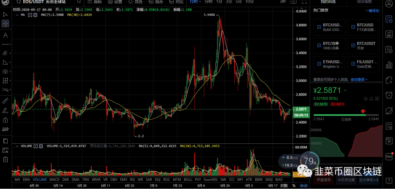Toggle the BTC/USD FTX checkbox

[x=353, y=27]
